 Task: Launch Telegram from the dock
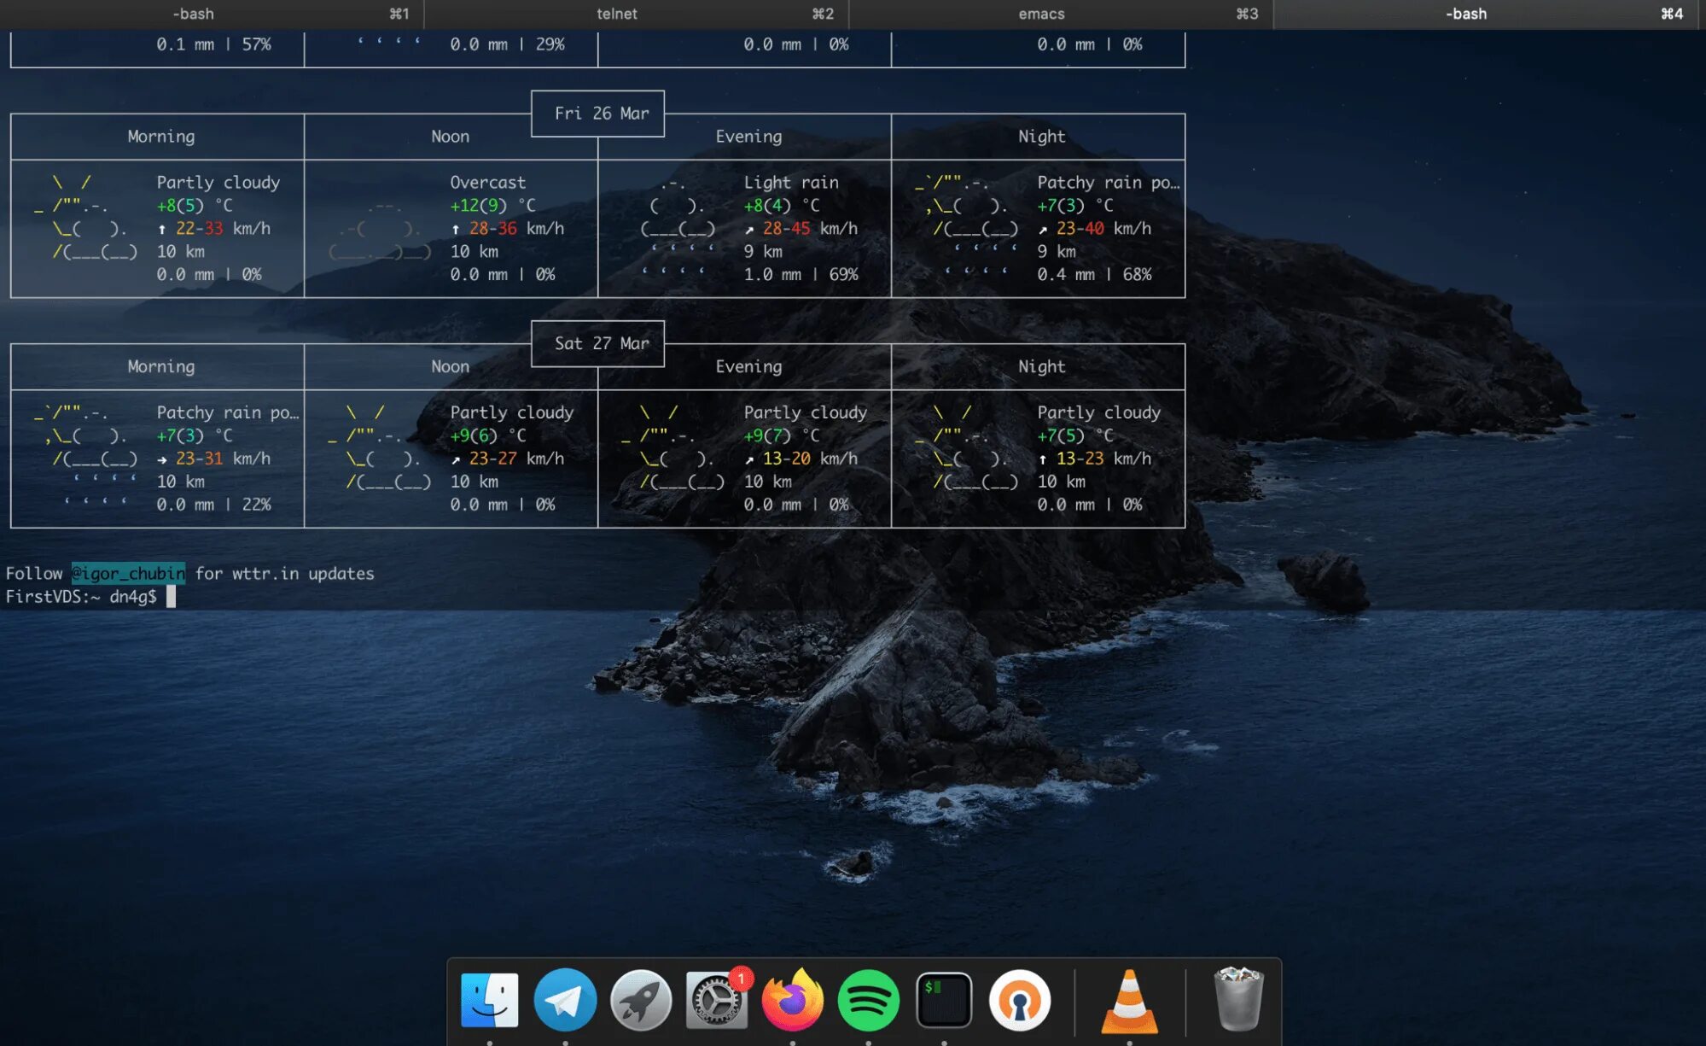pos(565,1000)
